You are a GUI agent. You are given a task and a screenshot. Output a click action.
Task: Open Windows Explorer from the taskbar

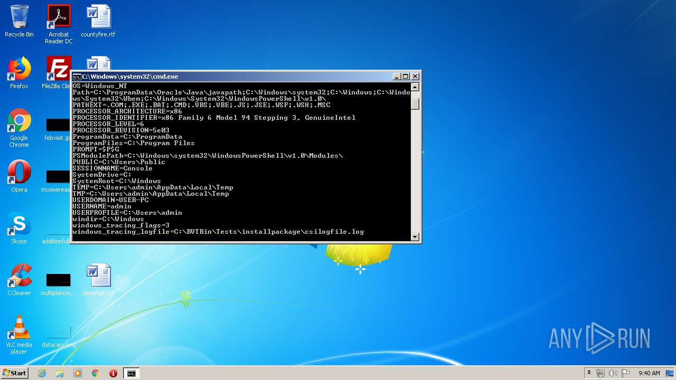60,373
